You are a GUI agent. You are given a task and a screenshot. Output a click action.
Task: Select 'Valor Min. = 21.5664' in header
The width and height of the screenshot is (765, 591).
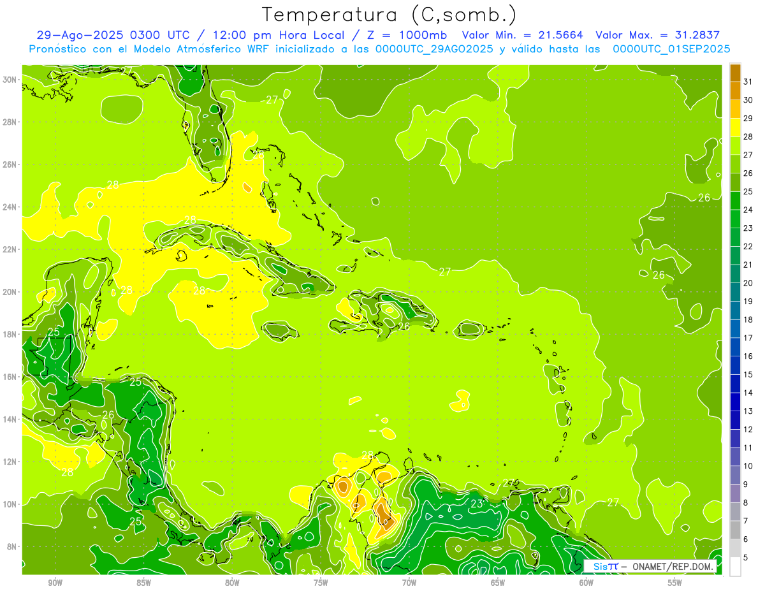coord(522,35)
